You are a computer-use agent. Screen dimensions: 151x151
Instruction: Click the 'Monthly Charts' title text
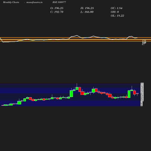[11, 2]
